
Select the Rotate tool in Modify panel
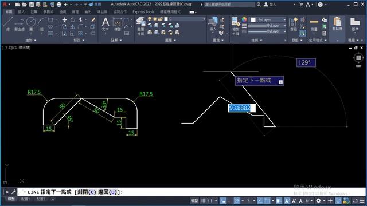(x=73, y=20)
